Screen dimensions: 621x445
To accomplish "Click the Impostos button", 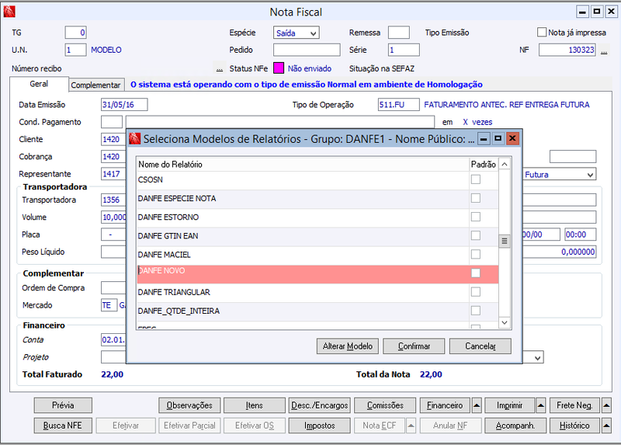I will coord(320,426).
